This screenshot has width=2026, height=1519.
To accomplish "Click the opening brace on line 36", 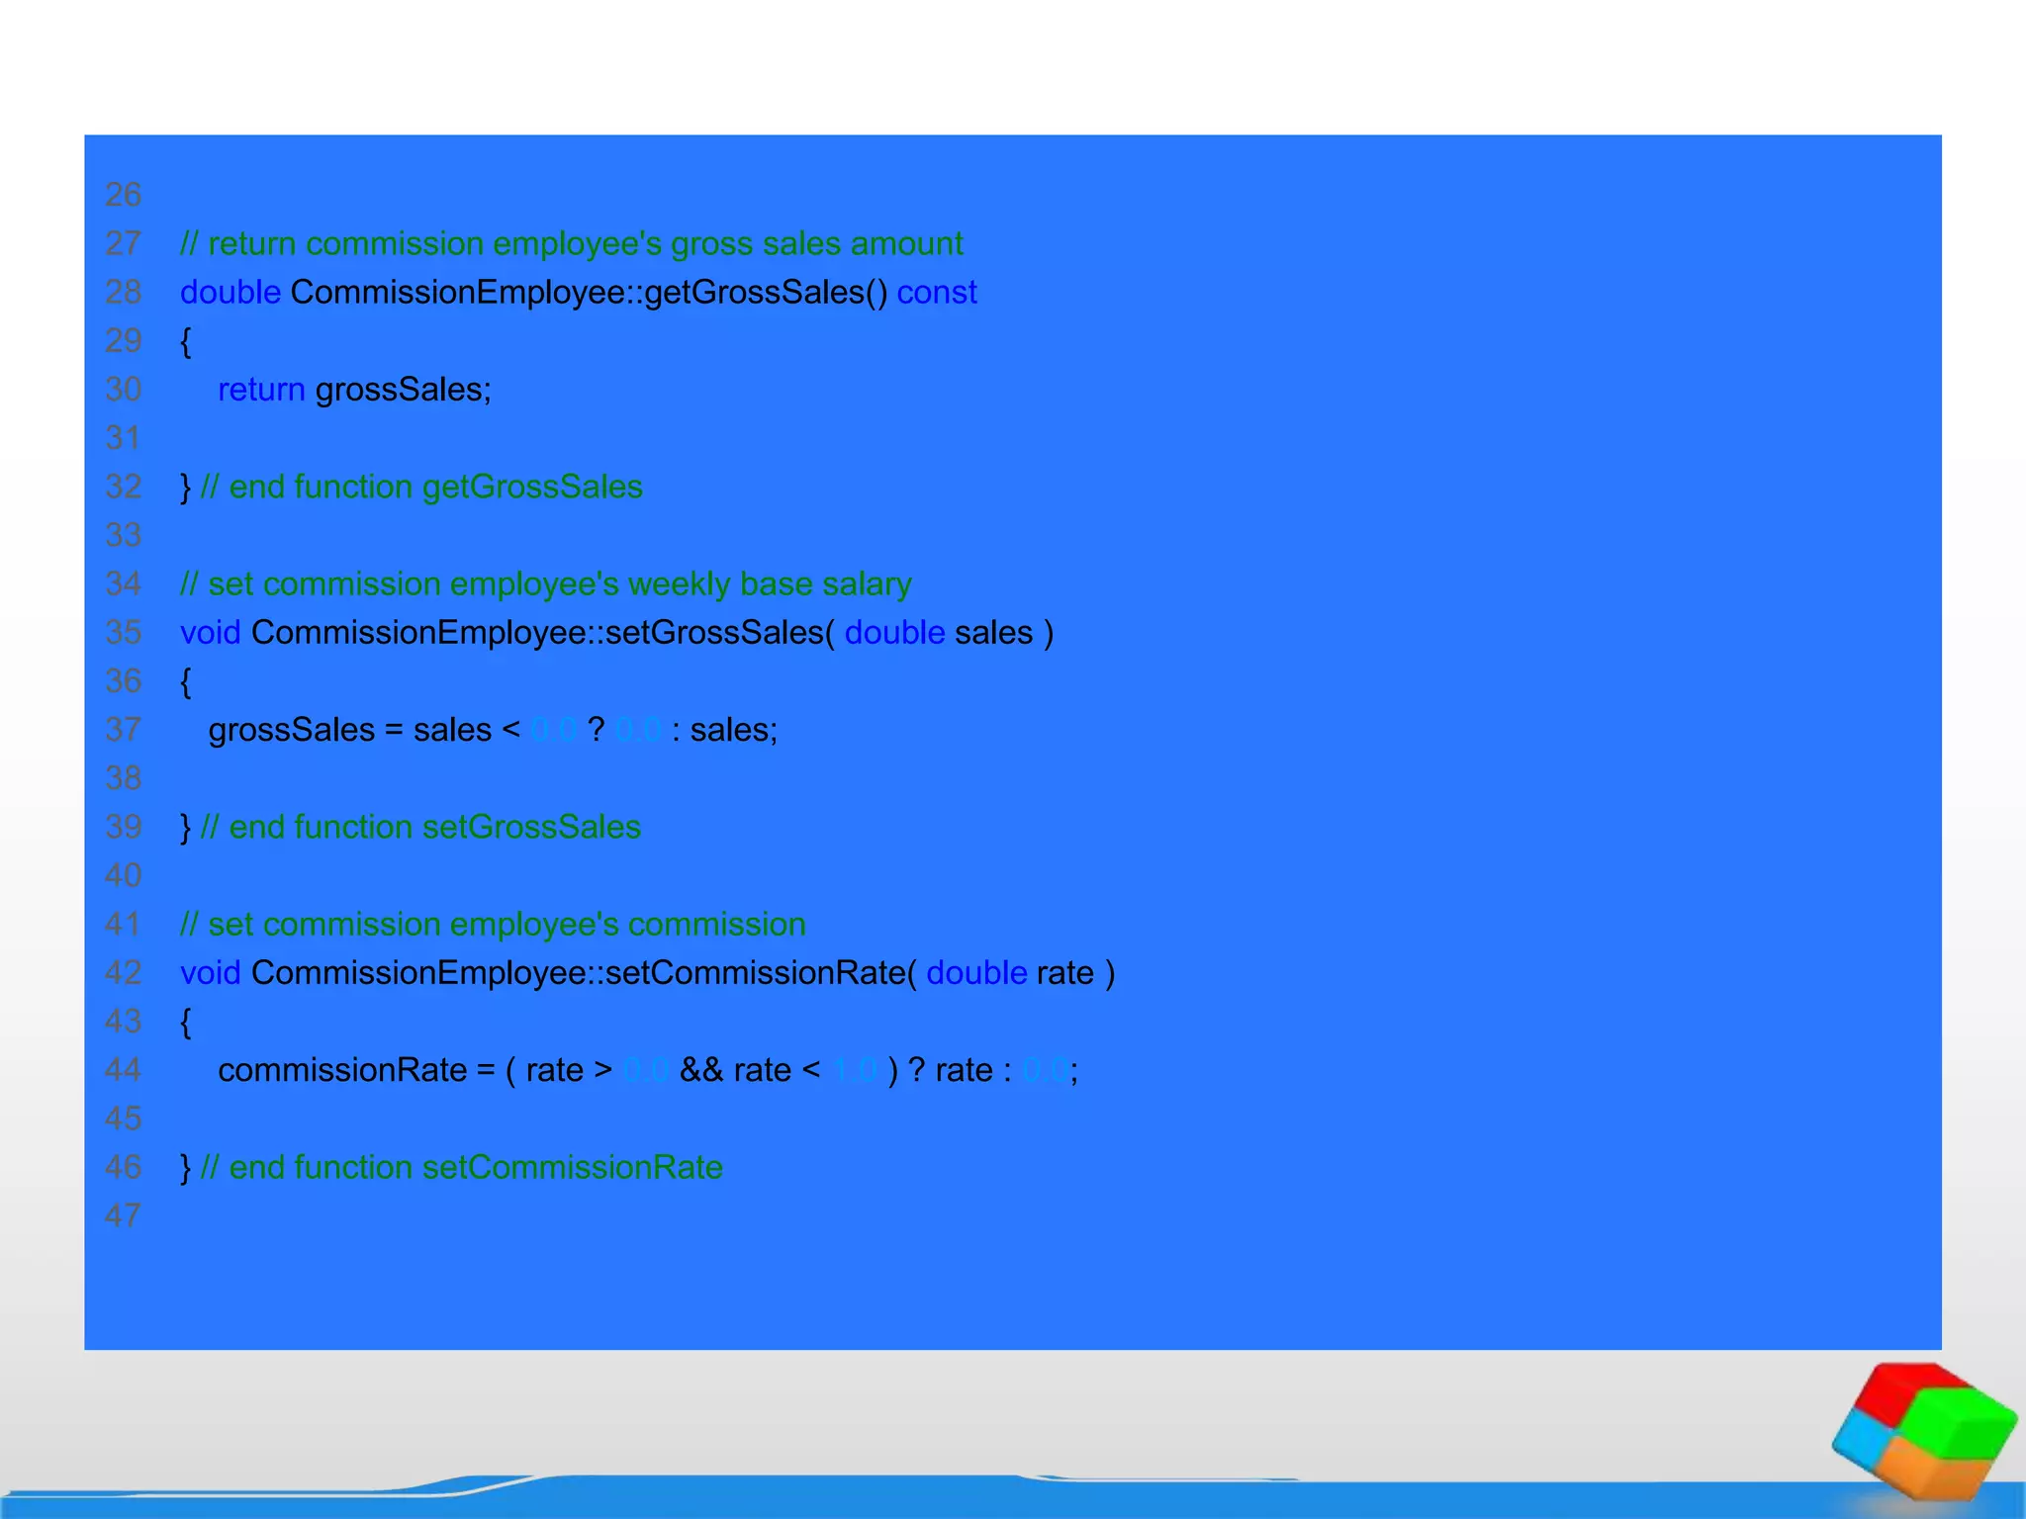I will point(185,681).
